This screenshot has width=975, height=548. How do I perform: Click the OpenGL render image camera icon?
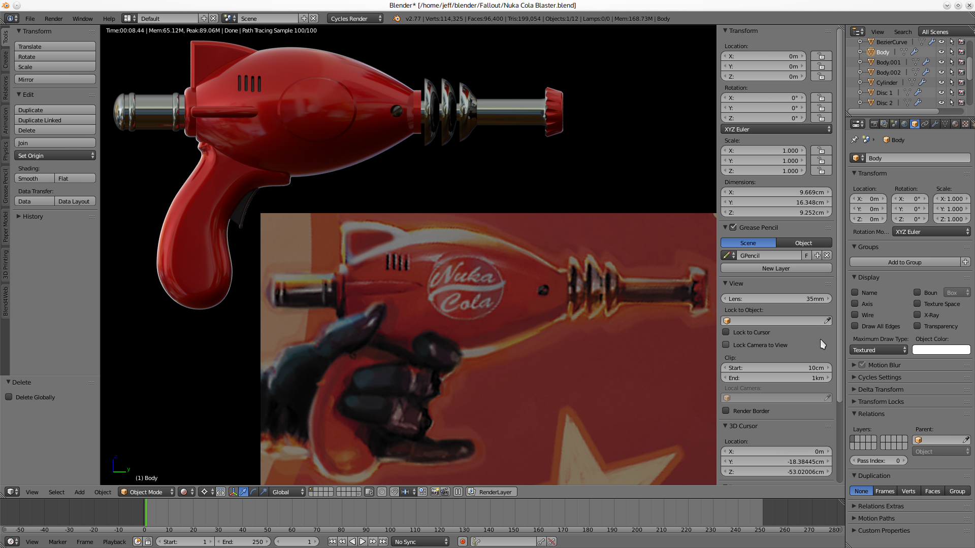click(435, 492)
